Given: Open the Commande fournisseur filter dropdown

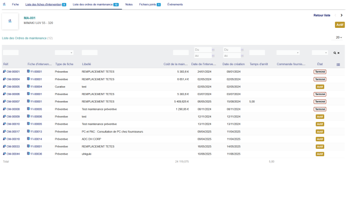Looking at the screenshot, I should point(288,53).
